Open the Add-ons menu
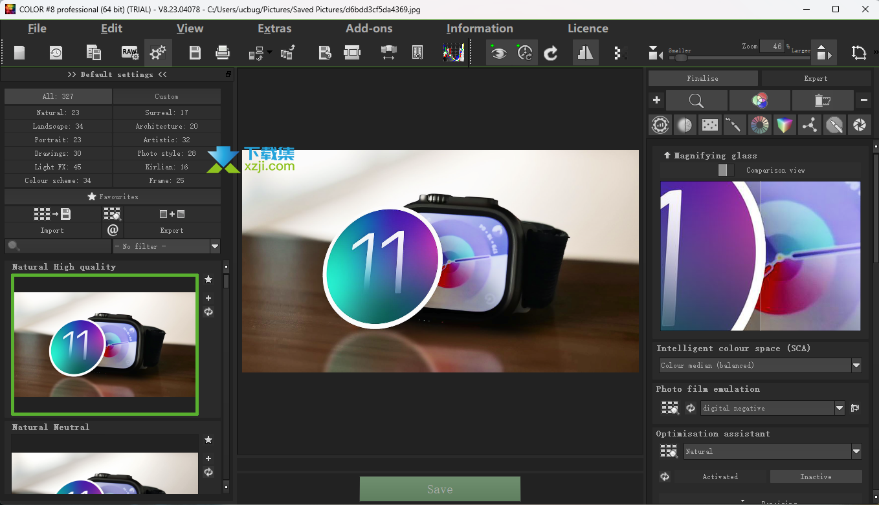Viewport: 879px width, 505px height. tap(369, 28)
